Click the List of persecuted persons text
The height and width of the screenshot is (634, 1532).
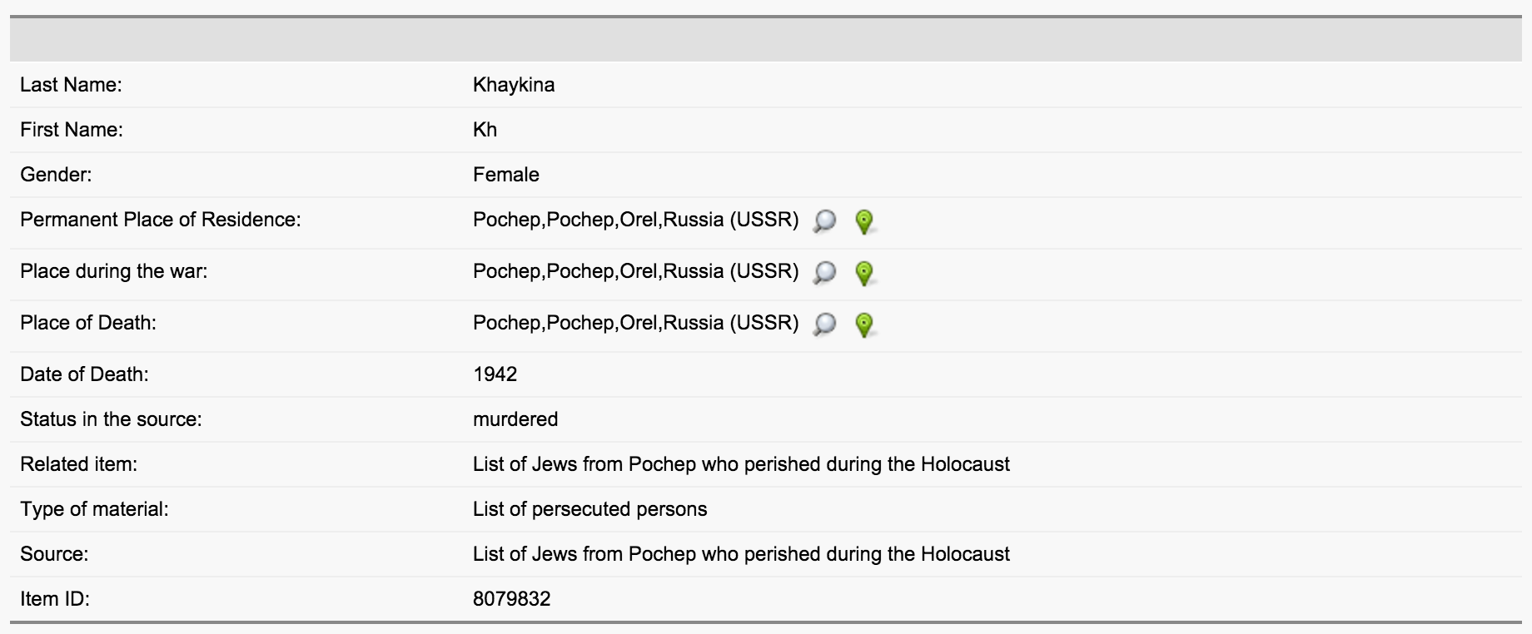[589, 509]
